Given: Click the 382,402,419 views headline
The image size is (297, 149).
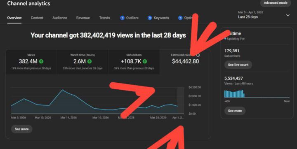Looking at the screenshot, I should tap(108, 35).
